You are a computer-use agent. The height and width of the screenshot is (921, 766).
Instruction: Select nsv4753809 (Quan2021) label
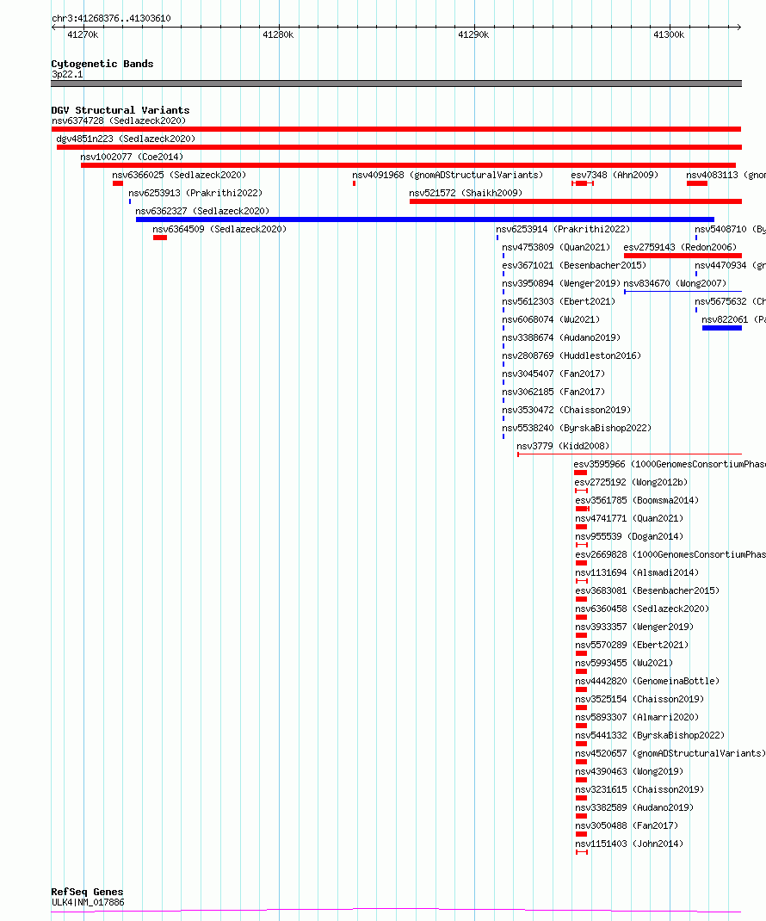[556, 247]
